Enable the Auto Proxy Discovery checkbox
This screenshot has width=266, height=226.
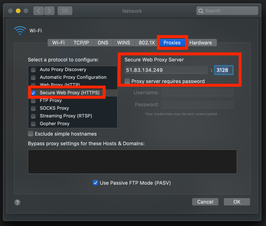tap(34, 70)
